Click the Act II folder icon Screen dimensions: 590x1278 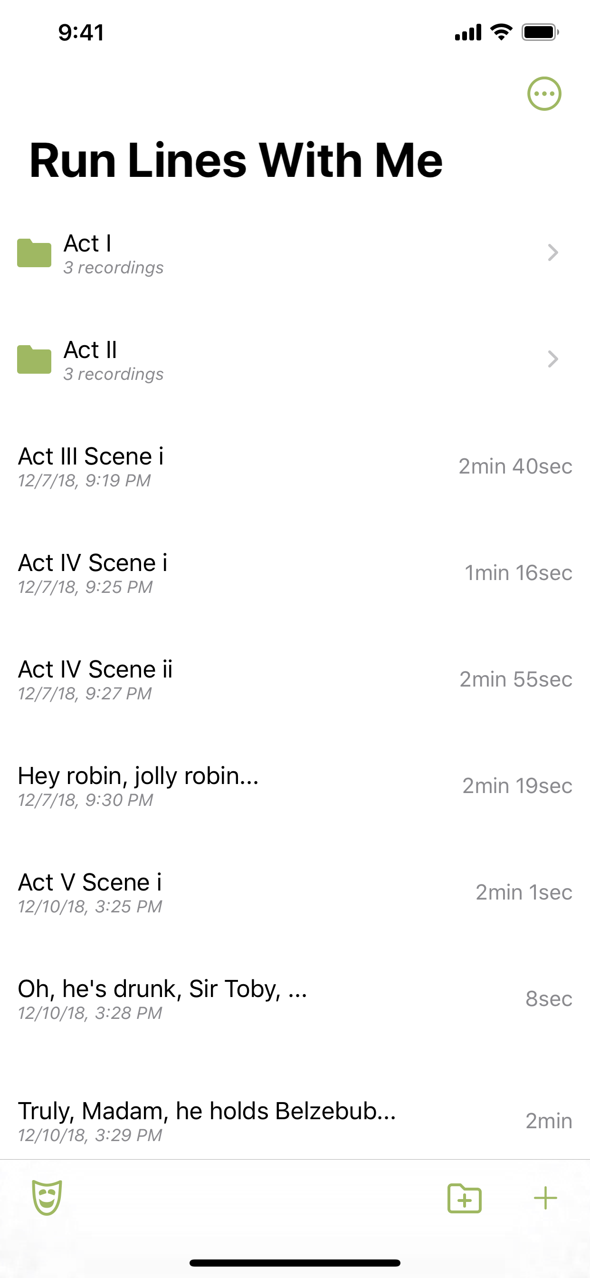[x=34, y=359]
